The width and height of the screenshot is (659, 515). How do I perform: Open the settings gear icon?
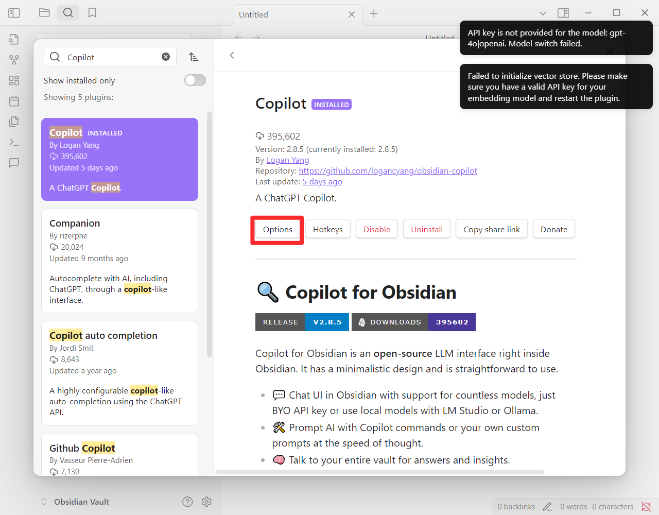pyautogui.click(x=206, y=502)
